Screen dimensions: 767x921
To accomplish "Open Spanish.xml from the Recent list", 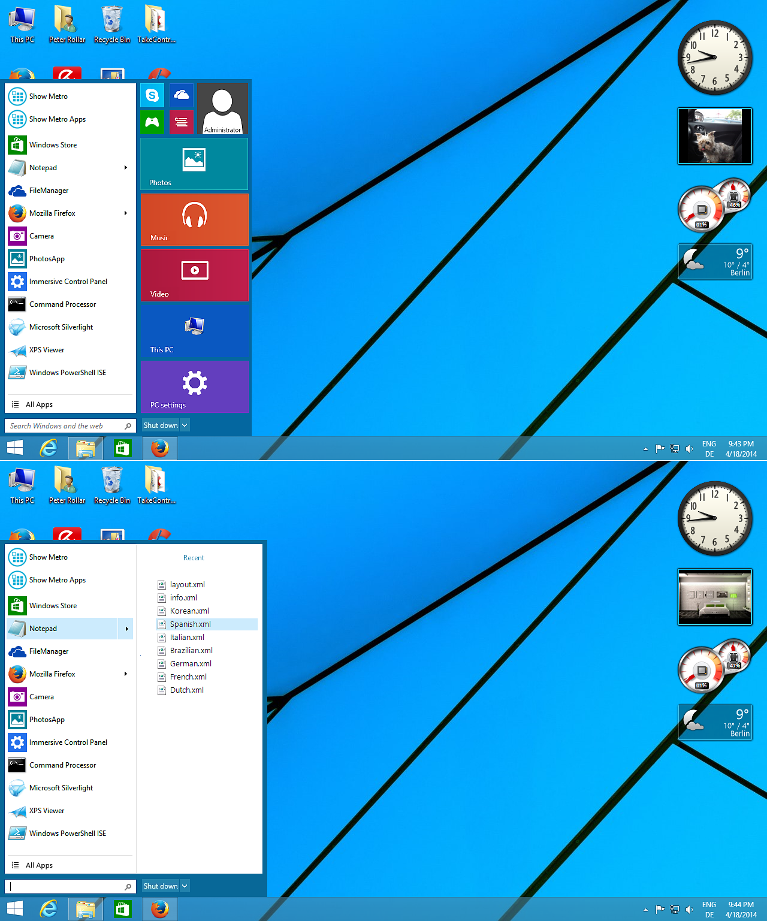I will coord(189,624).
